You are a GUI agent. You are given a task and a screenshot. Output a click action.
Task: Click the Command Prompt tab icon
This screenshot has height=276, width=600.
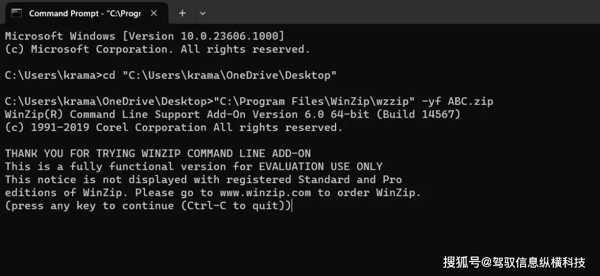point(17,13)
